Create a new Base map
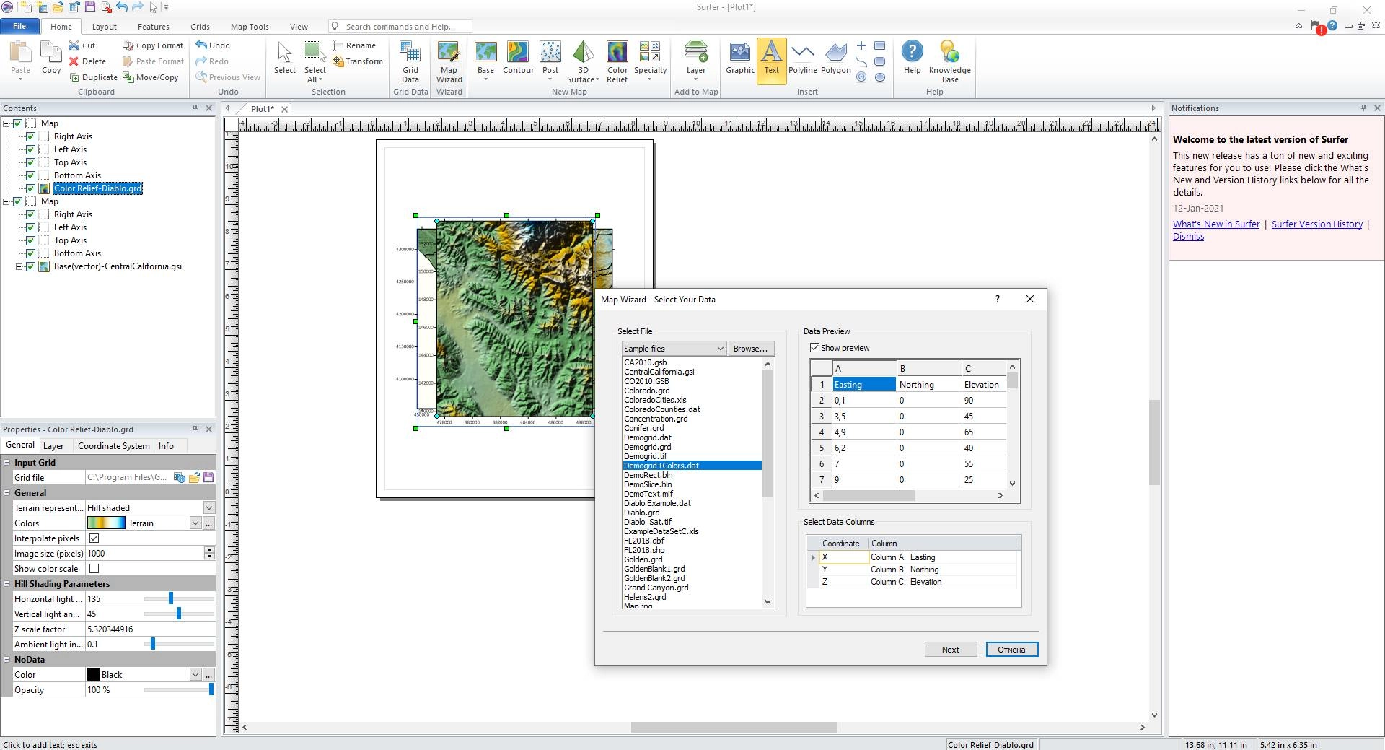 485,61
